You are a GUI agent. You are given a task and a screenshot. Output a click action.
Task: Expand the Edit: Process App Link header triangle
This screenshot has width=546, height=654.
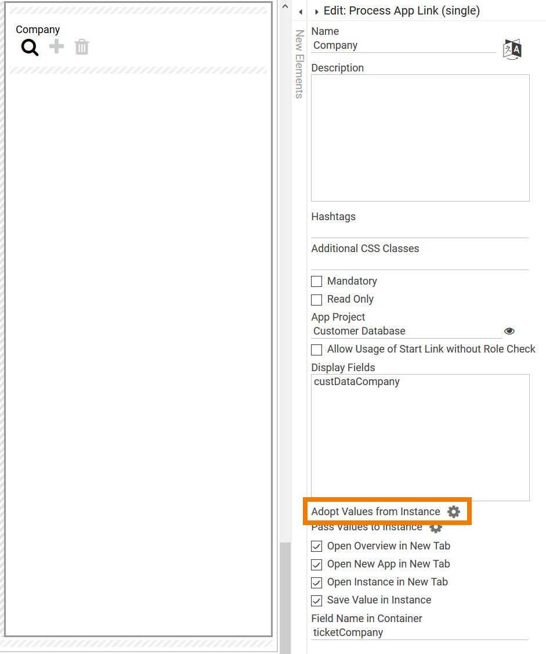[317, 12]
